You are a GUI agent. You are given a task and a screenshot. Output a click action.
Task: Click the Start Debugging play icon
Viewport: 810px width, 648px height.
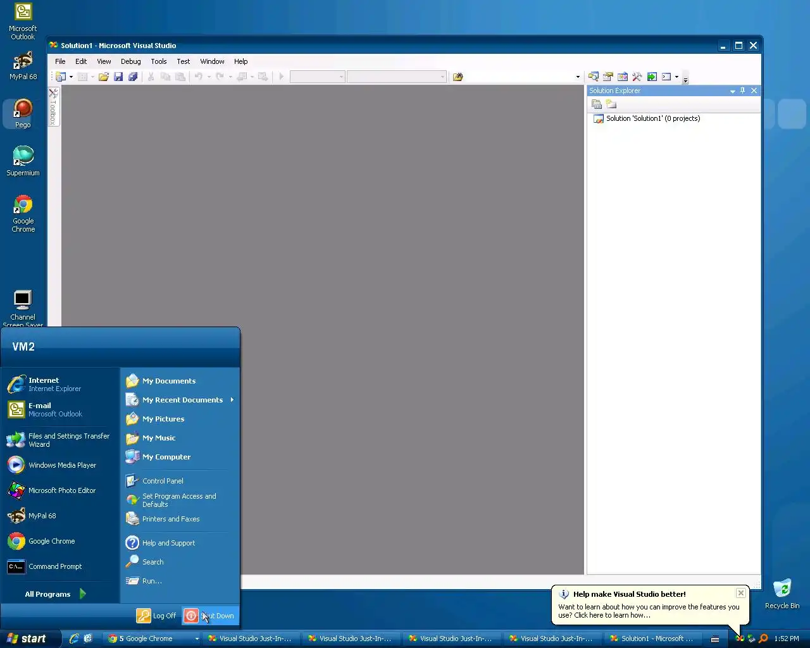tap(282, 77)
